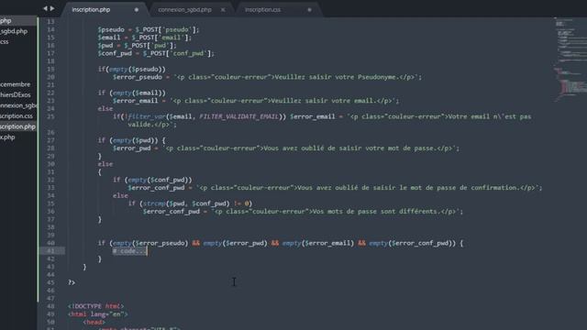Click unsaved dot on inscription.css tab
The height and width of the screenshot is (330, 587).
(x=310, y=10)
